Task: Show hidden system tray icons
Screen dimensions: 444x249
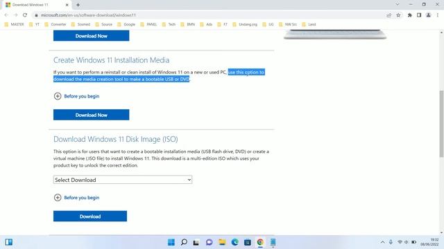Action: click(382, 242)
